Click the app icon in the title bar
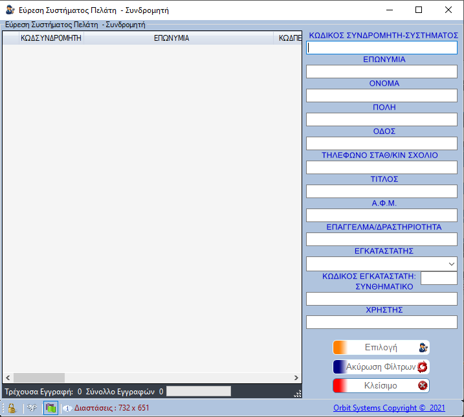Screen dimensions: 464x417 10,10
